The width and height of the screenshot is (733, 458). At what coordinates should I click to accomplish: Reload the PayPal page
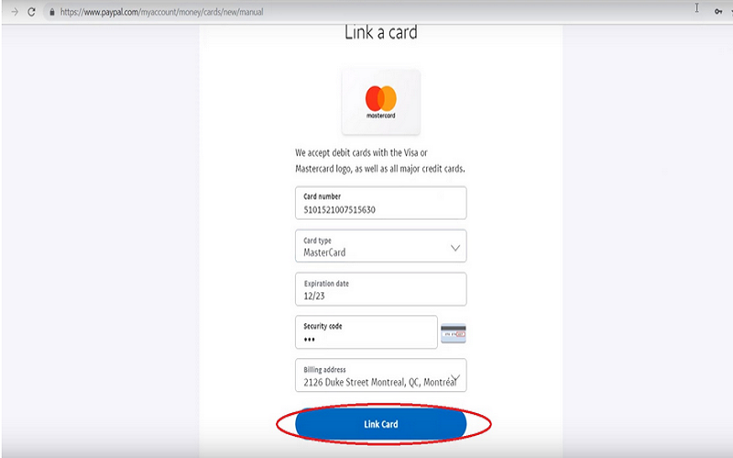click(x=31, y=12)
